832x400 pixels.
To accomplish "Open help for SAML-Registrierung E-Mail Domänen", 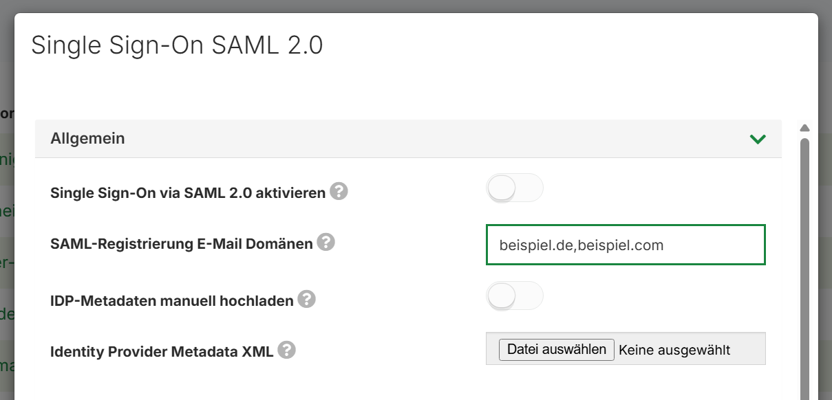I will click(x=326, y=243).
